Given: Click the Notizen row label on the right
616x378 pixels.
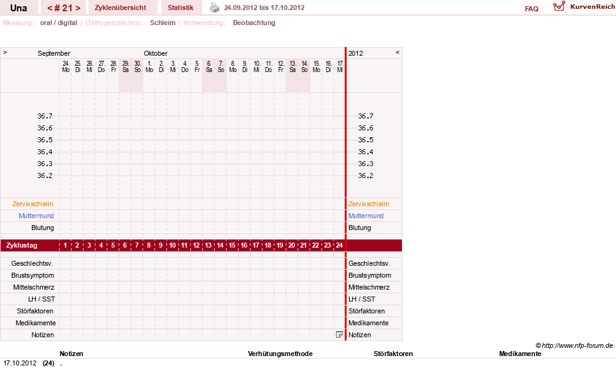Looking at the screenshot, I should [359, 335].
